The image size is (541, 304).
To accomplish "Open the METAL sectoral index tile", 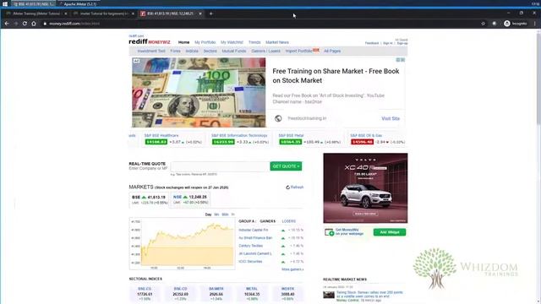I will coord(252,294).
